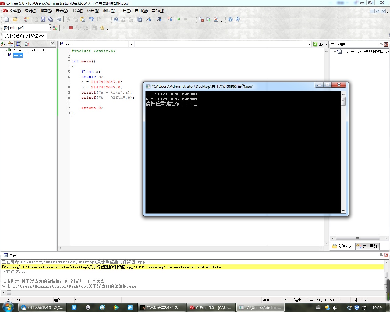Open the 查看(V) menu
Screen dimensions: 390x312
tap(62, 11)
